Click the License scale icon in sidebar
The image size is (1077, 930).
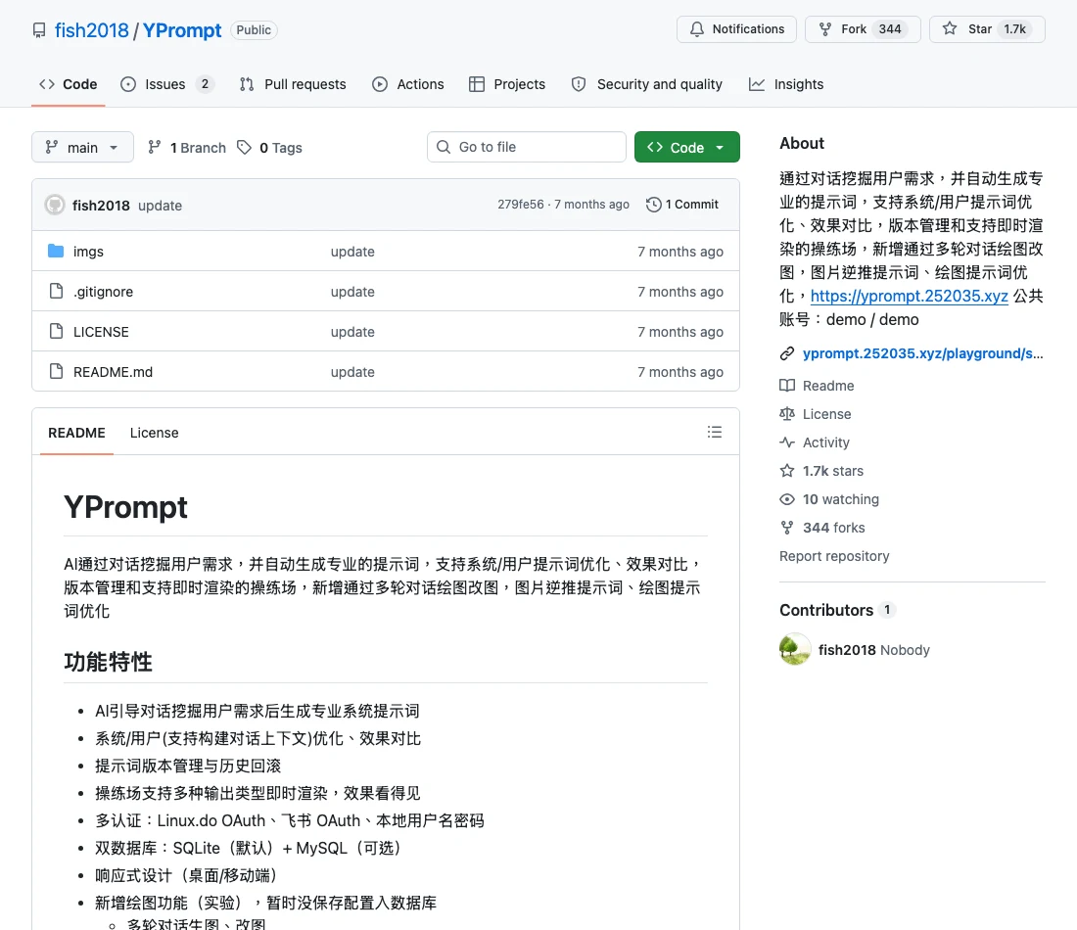click(787, 414)
